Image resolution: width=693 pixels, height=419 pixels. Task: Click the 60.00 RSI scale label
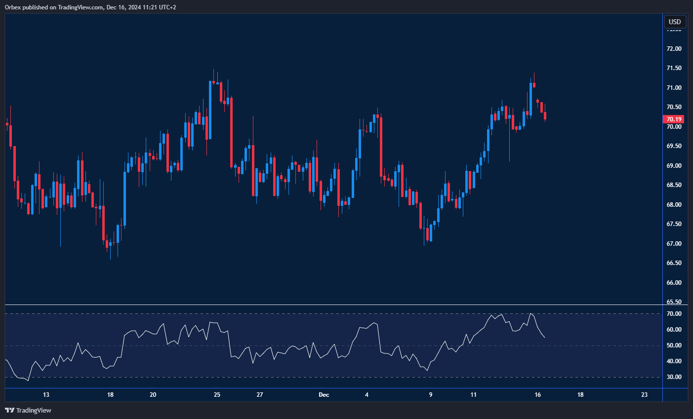click(x=674, y=330)
